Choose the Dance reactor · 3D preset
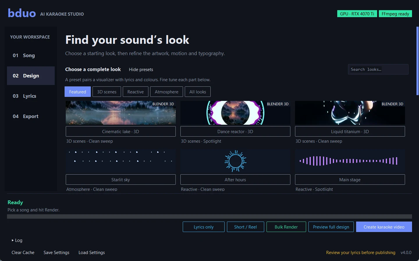Image resolution: width=419 pixels, height=261 pixels. point(235,131)
